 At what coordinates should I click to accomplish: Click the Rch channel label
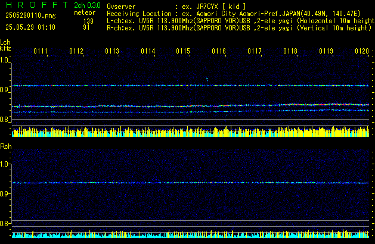[x=6, y=146]
